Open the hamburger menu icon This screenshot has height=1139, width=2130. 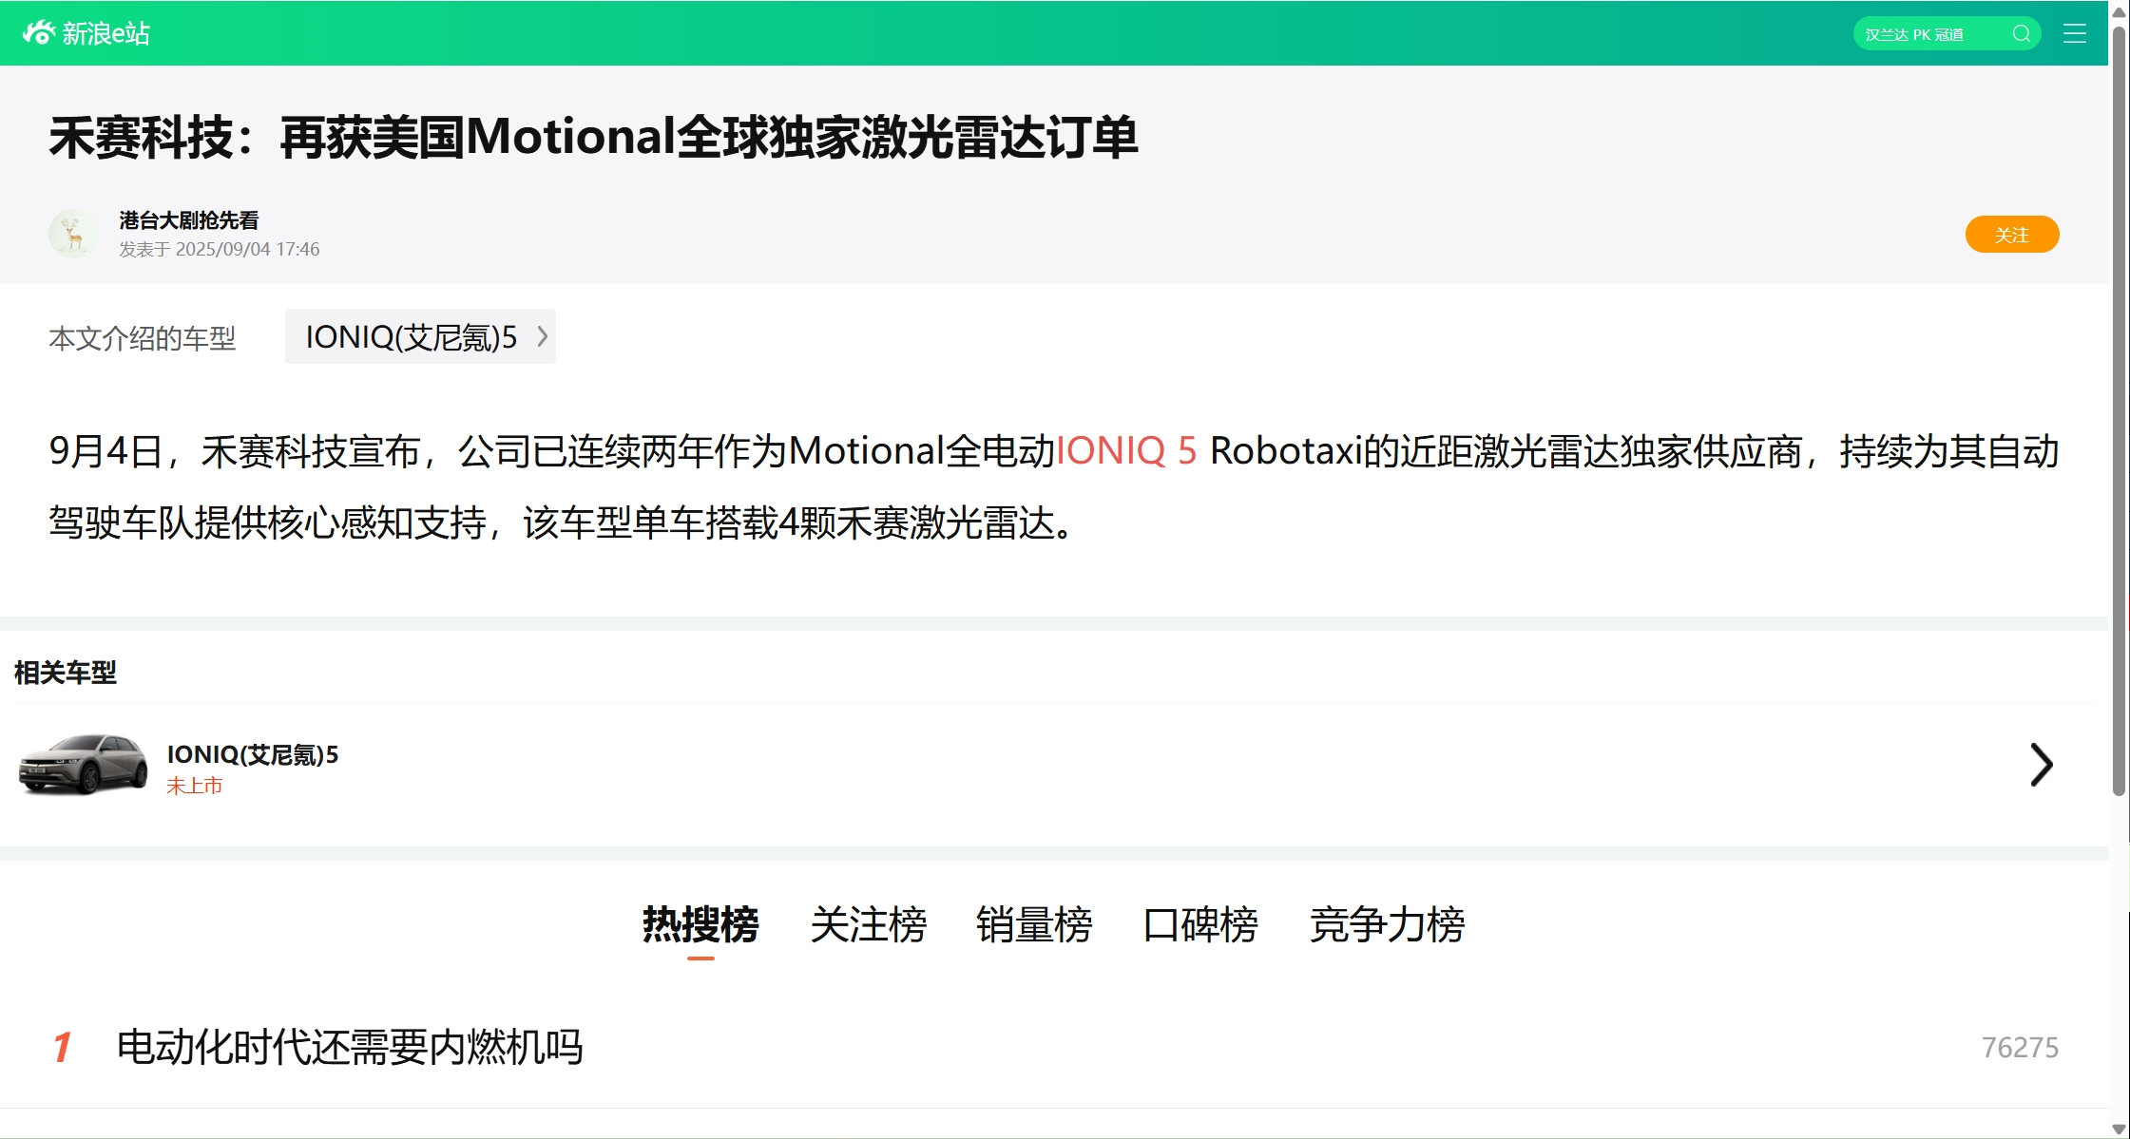click(2075, 34)
